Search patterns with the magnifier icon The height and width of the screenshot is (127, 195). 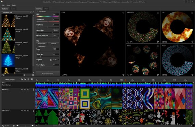[25, 75]
